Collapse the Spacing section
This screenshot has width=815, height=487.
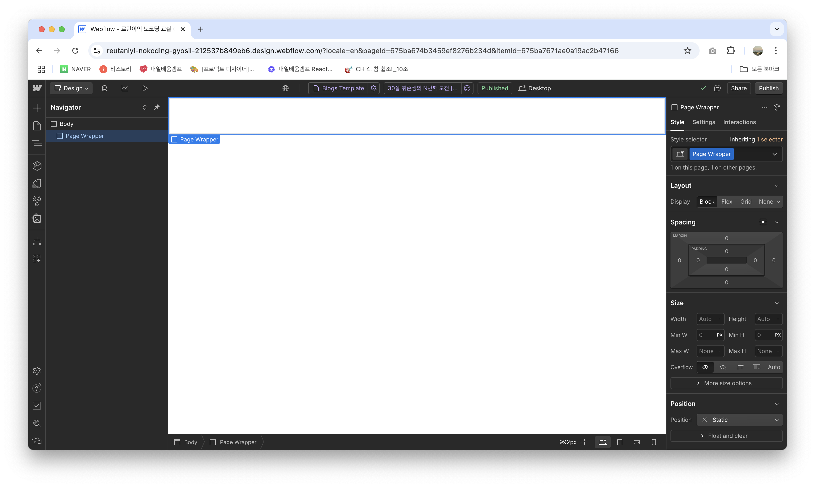(x=777, y=222)
